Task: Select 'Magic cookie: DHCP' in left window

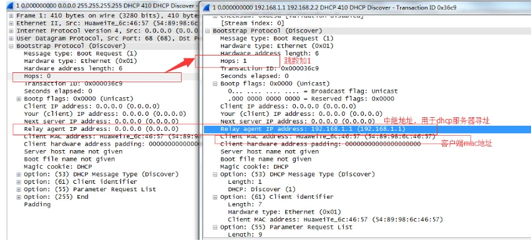Action: (57, 166)
